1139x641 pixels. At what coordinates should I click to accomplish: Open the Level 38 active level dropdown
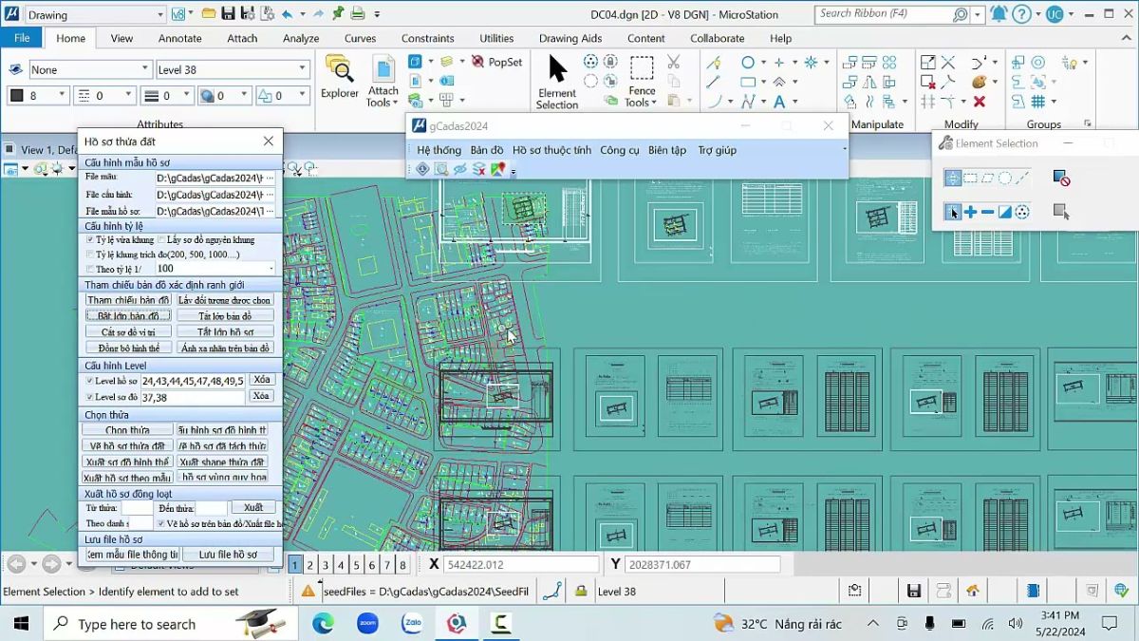click(x=233, y=69)
